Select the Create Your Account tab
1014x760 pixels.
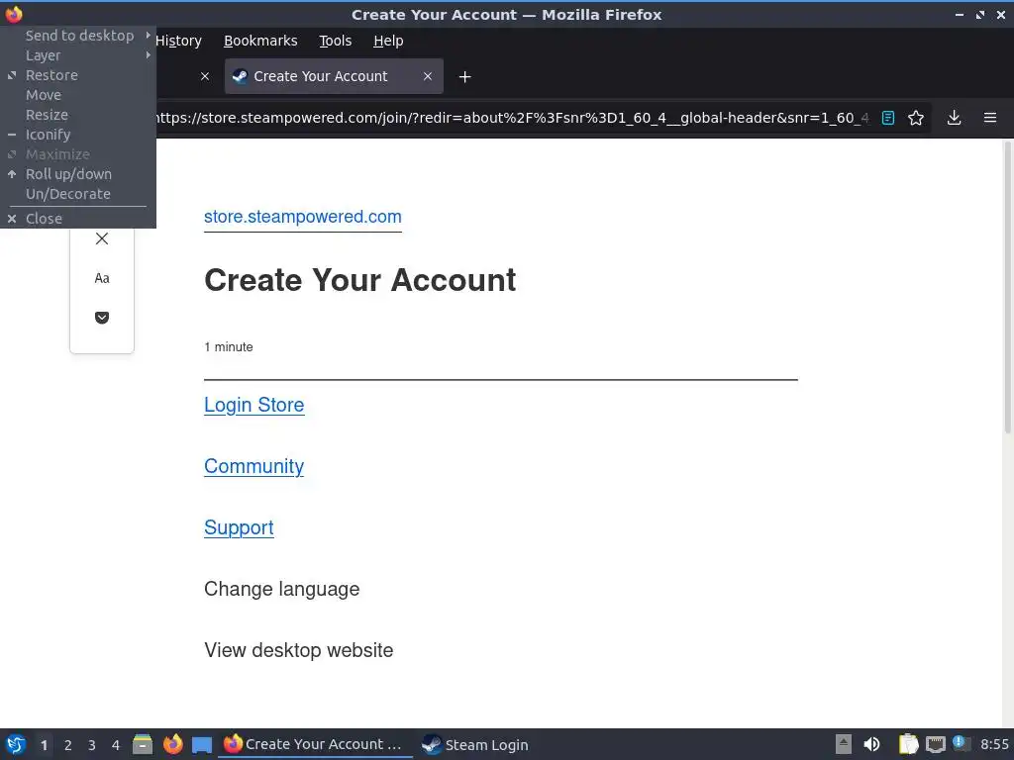coord(334,76)
